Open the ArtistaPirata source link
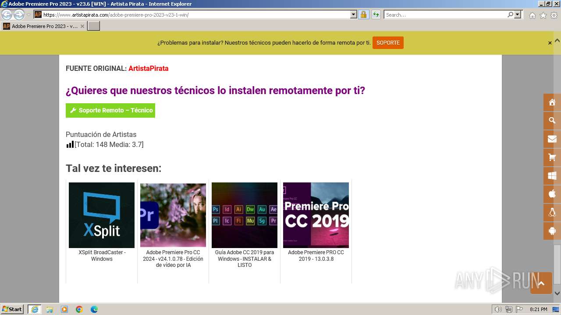The height and width of the screenshot is (315, 561). click(148, 68)
